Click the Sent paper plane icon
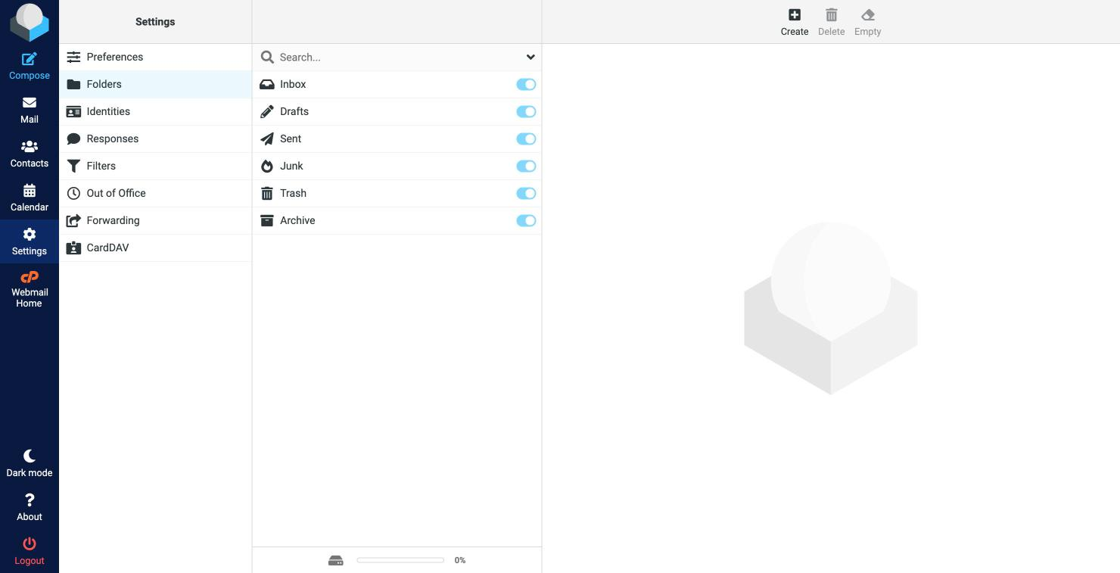1120x573 pixels. [267, 139]
